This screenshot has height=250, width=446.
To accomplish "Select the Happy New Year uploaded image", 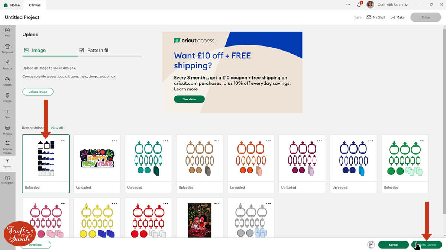I will tap(97, 158).
